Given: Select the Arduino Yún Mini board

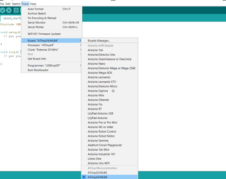Looking at the screenshot, I should coord(110,150).
